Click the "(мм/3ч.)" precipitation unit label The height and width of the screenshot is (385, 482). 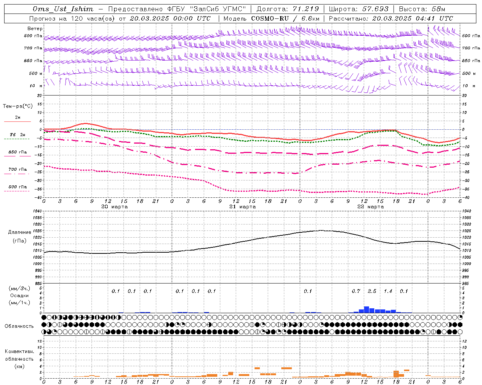click(20, 289)
